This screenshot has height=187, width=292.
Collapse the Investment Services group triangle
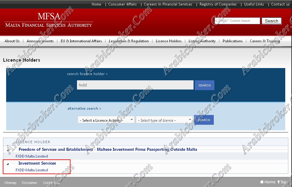(8, 164)
